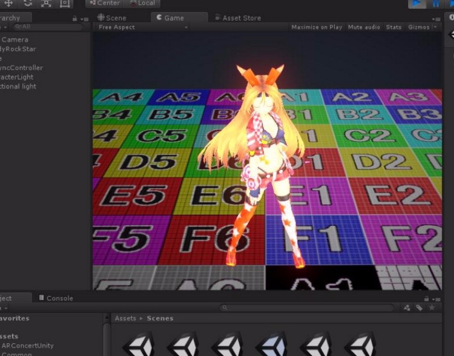The width and height of the screenshot is (454, 356).
Task: Click Assets in the Project breadcrumb
Action: (x=125, y=318)
